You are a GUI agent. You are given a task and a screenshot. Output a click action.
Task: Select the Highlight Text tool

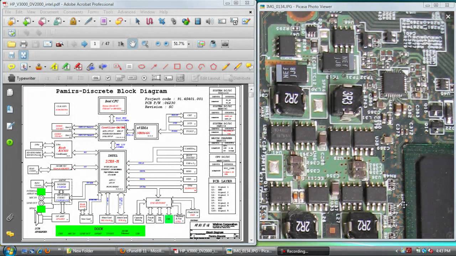tap(55, 67)
